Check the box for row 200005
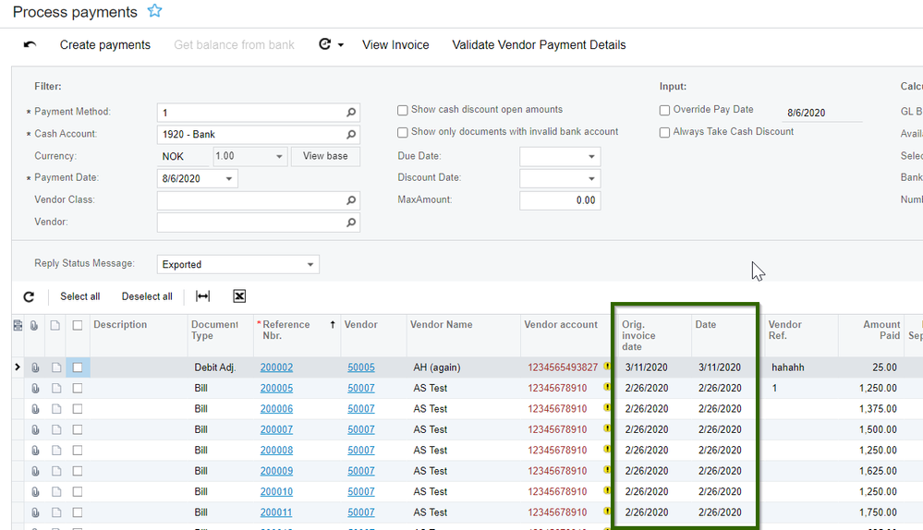Viewport: 923px width, 530px height. 77,388
